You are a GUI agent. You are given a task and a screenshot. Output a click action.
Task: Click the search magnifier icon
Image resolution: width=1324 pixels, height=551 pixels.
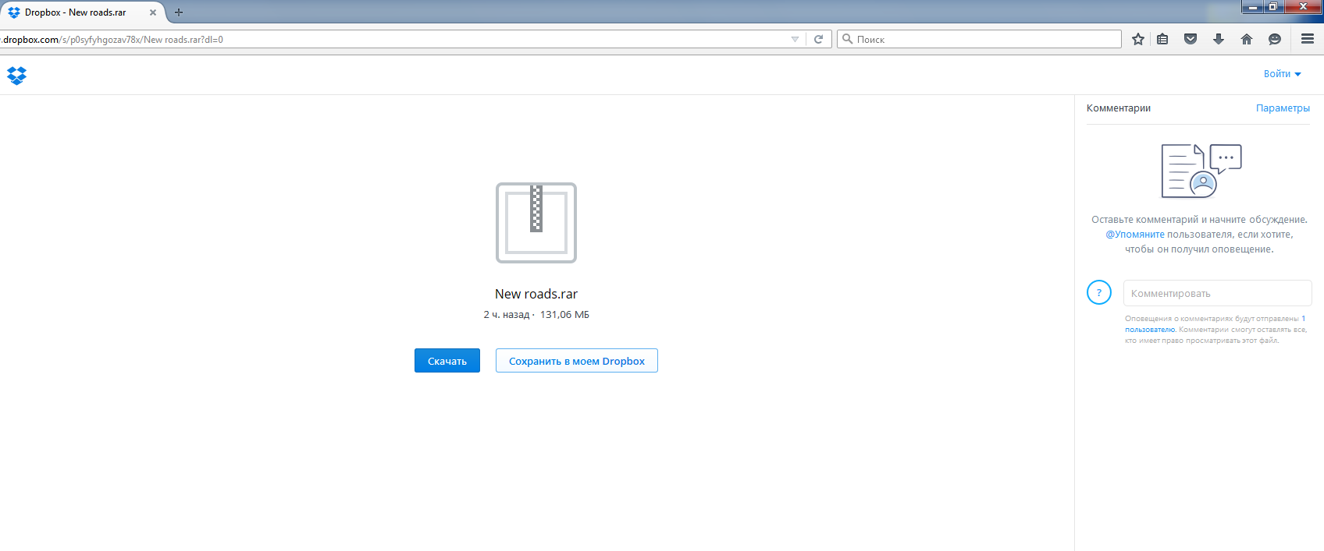pyautogui.click(x=847, y=39)
